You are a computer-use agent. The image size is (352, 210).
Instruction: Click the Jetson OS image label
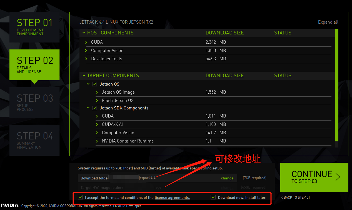(x=118, y=92)
